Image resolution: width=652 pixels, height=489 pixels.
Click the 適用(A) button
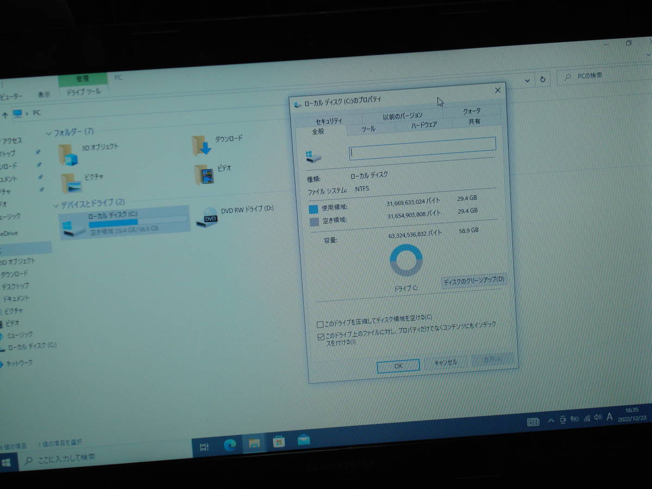point(492,359)
